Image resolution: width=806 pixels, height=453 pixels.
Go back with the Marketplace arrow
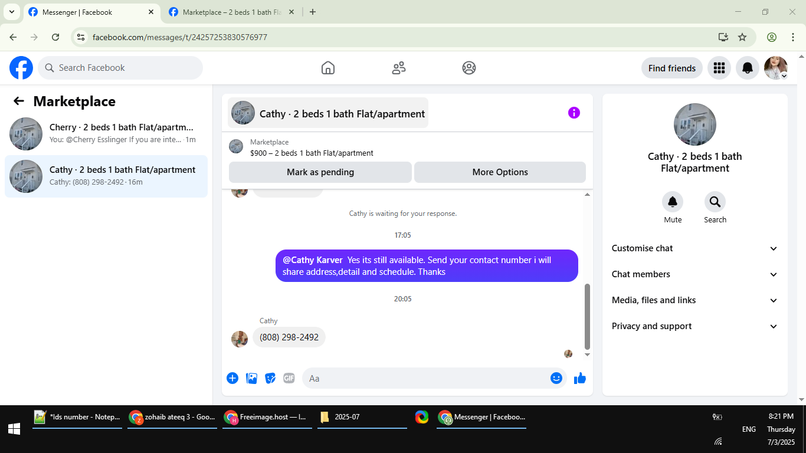pos(19,101)
